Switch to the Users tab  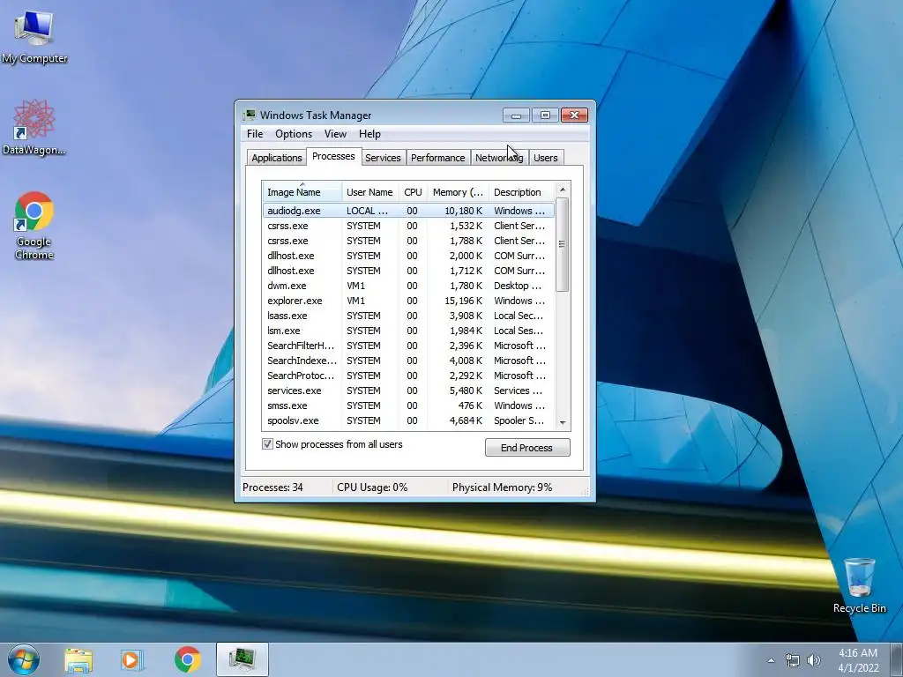[x=545, y=158]
